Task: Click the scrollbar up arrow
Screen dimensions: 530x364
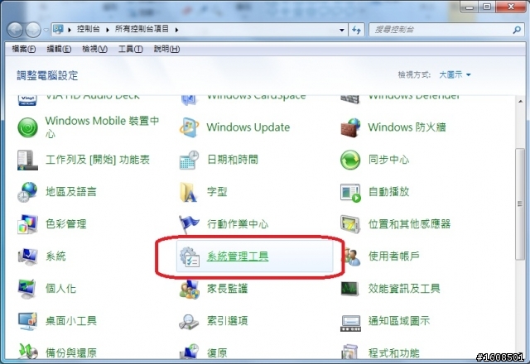Action: [520, 101]
